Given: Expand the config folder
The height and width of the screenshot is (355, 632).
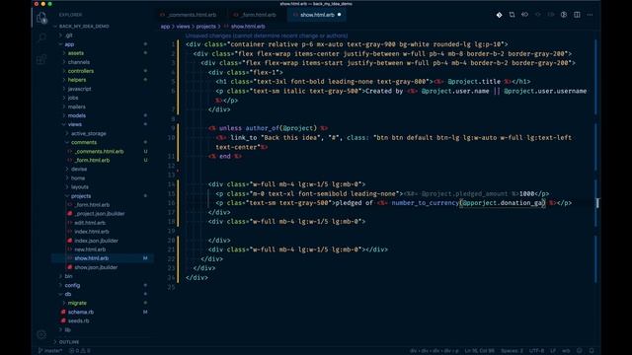Looking at the screenshot, I should (x=72, y=285).
